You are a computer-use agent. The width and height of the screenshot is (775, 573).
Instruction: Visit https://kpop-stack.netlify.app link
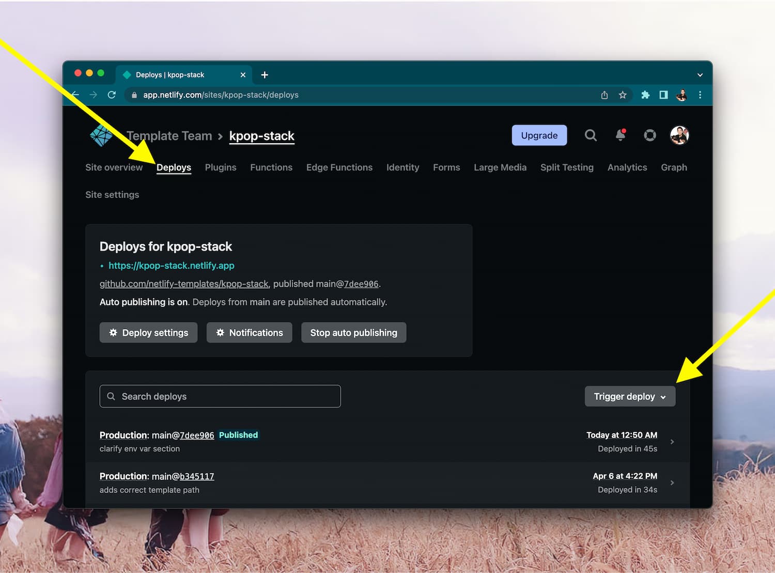pos(172,266)
